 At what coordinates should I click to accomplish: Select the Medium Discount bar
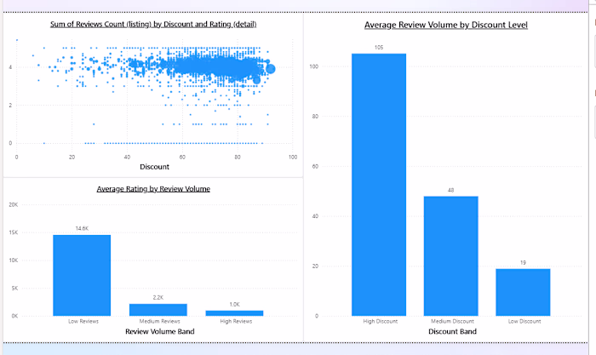point(450,255)
